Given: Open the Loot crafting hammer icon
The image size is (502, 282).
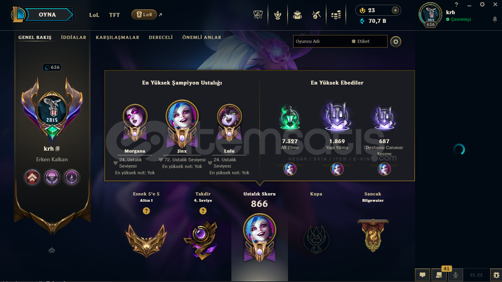Looking at the screenshot, I should point(316,15).
